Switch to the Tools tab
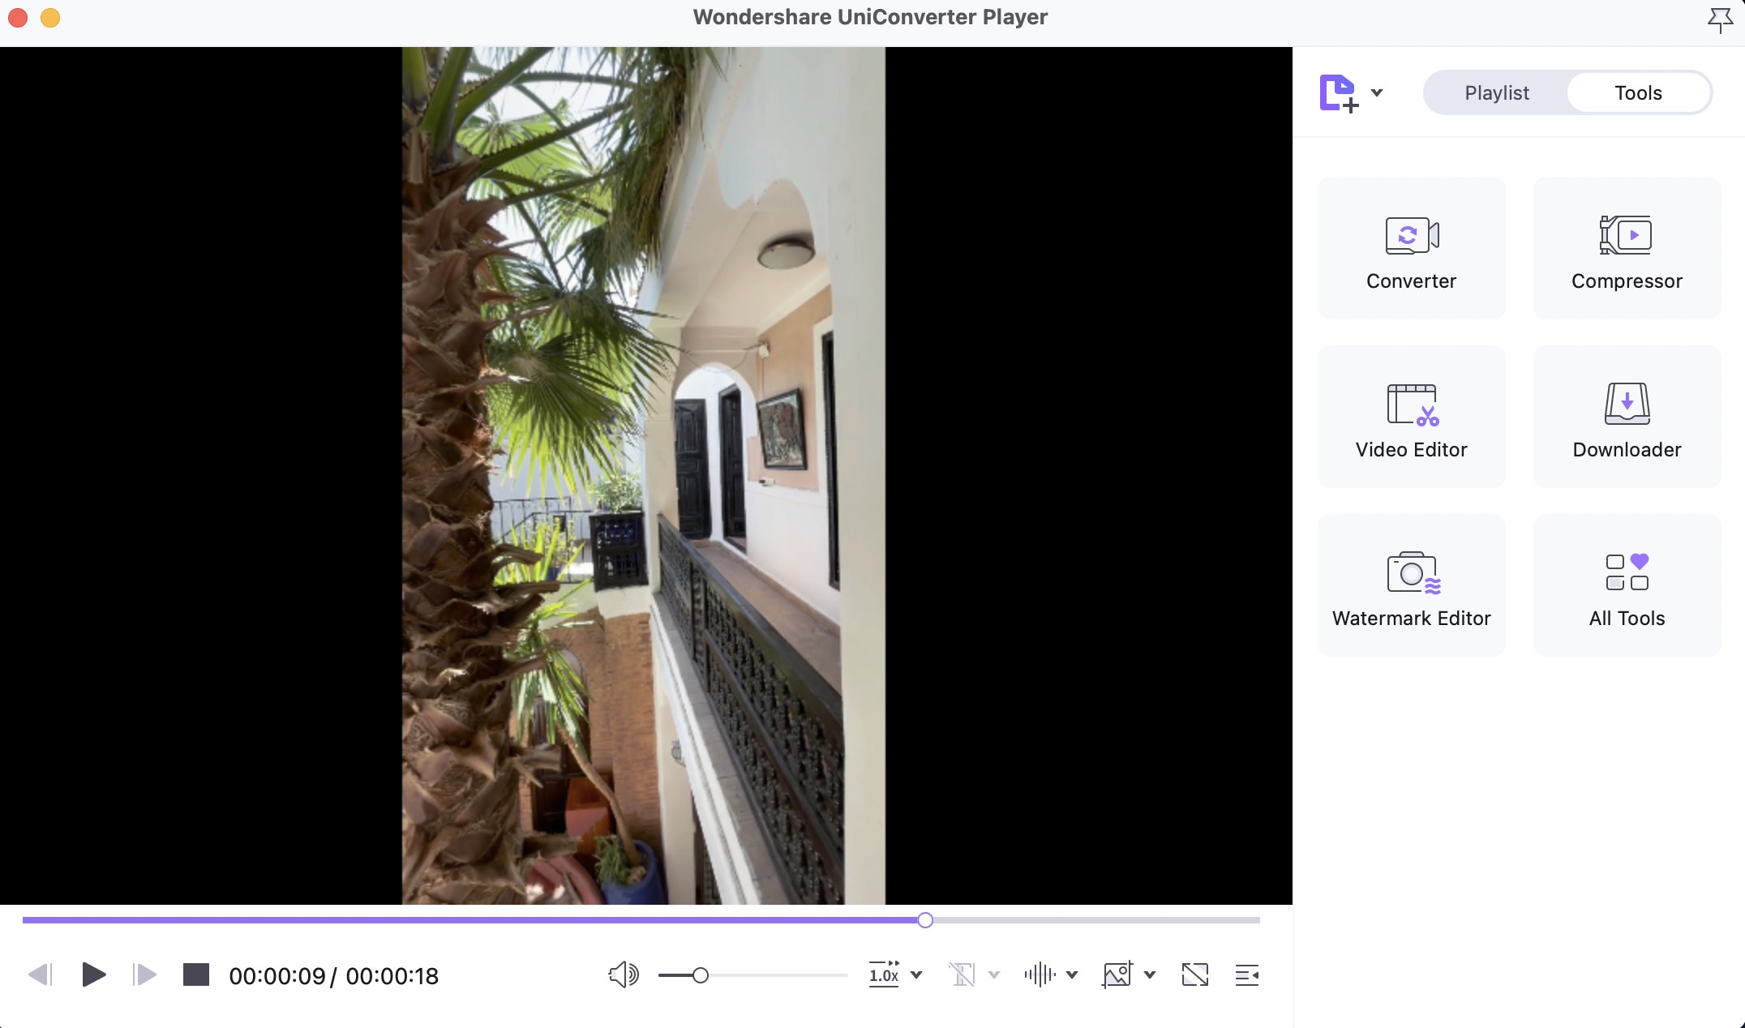The image size is (1745, 1028). (1639, 92)
